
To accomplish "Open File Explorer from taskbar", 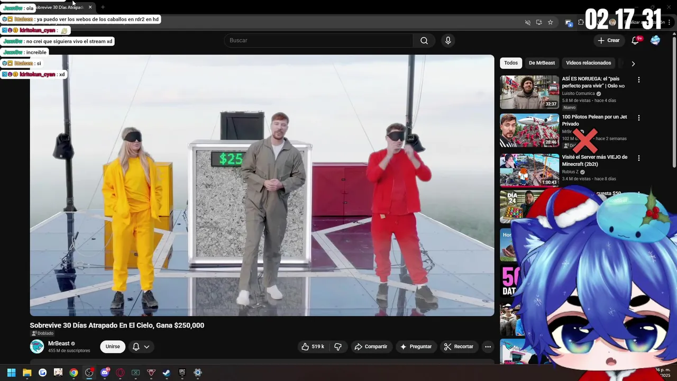I will tap(27, 373).
